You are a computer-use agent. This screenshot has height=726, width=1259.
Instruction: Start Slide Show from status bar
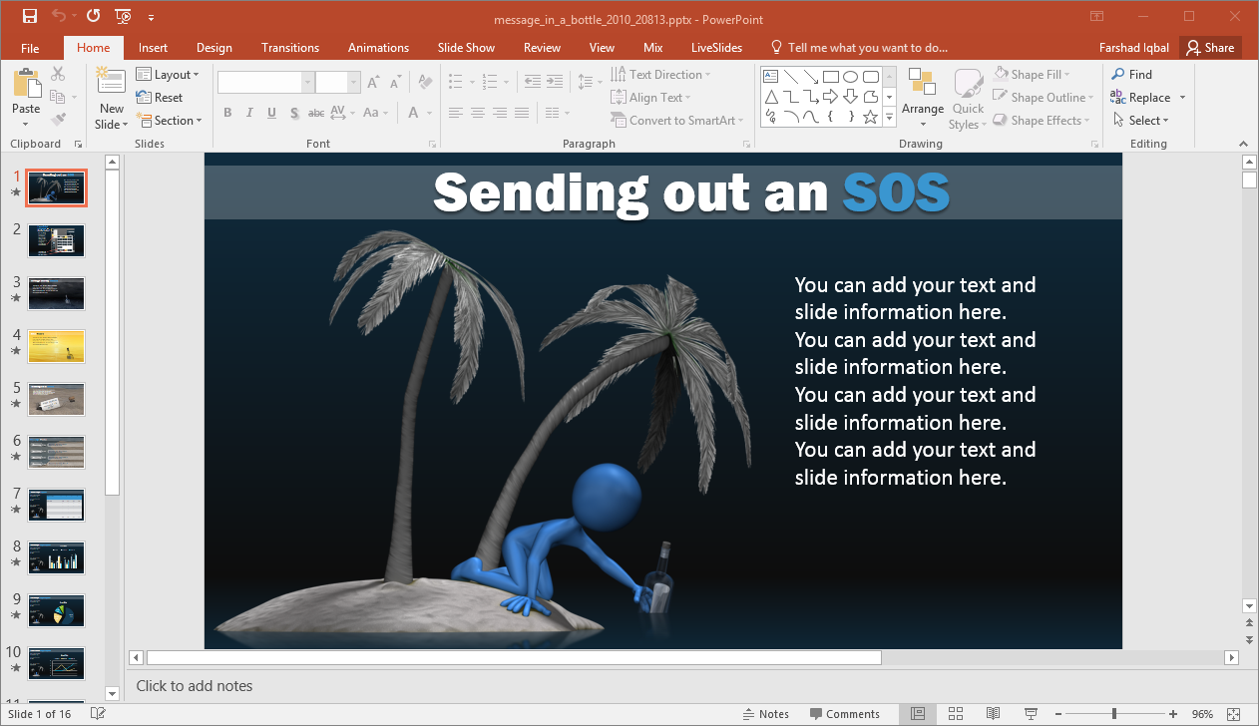(x=1031, y=714)
